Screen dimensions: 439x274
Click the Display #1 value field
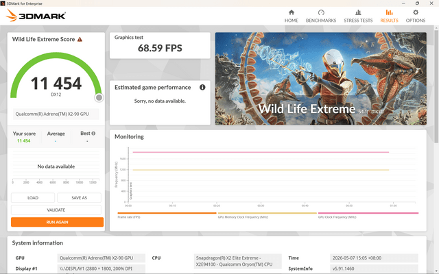click(x=102, y=269)
